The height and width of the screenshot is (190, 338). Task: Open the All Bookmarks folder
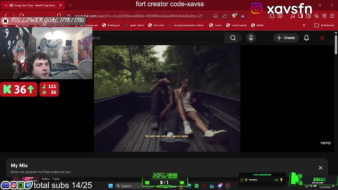pos(324,25)
